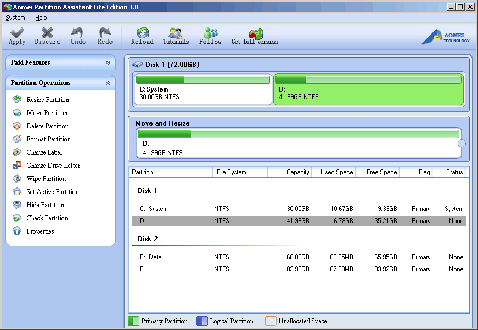
Task: Click the Format Partition icon
Action: point(17,139)
